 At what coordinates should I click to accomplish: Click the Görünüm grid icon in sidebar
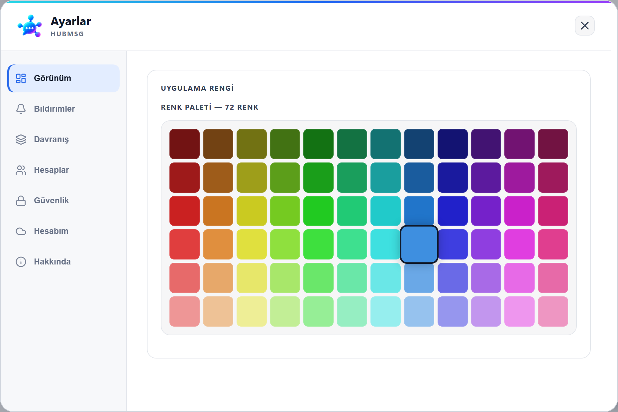[21, 78]
